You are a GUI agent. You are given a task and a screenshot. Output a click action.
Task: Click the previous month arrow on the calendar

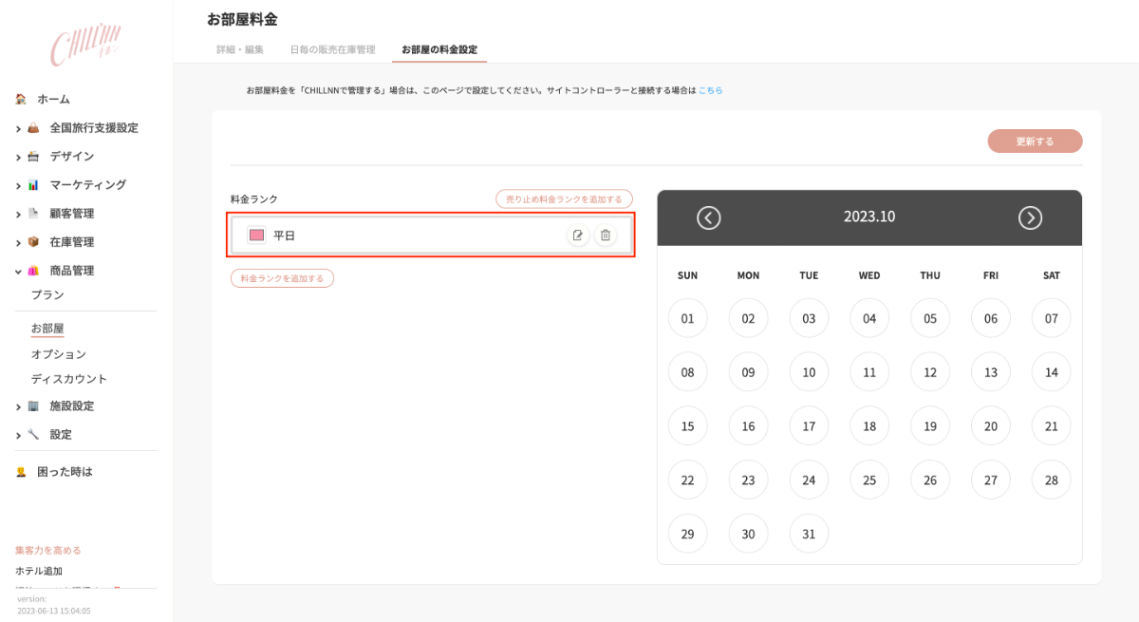tap(707, 217)
